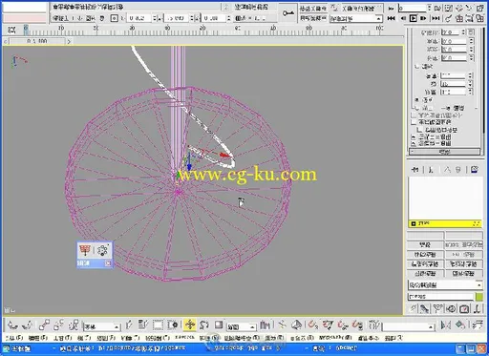Viewport: 489px width, 356px height.
Task: Click the Undo arrow on the main toolbar
Action: (x=12, y=325)
